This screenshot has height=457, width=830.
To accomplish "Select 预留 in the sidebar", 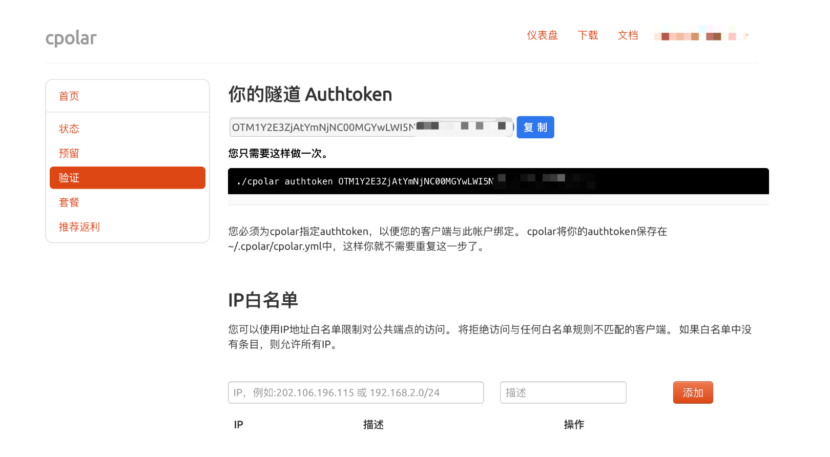I will pos(69,153).
